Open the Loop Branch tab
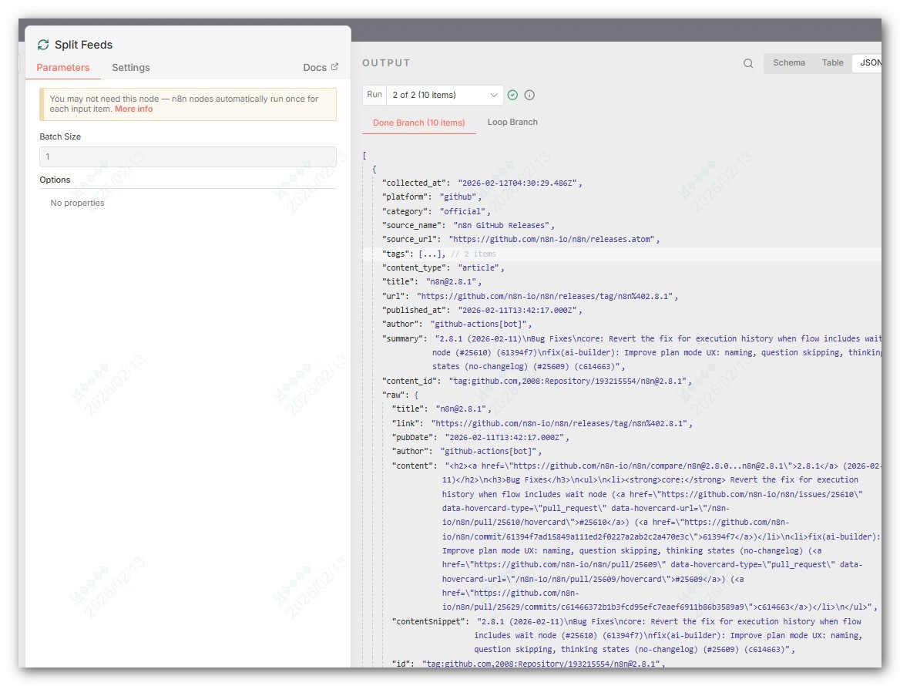 click(512, 122)
